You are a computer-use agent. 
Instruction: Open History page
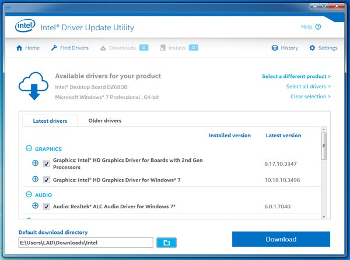click(x=285, y=48)
